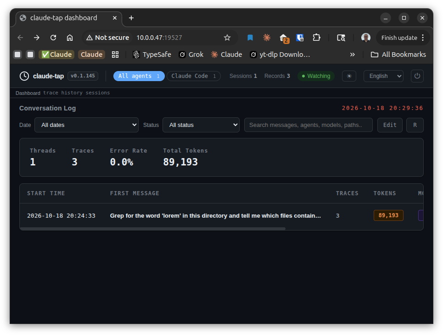Select the claude-tap dashboard tab
Viewport: 443px width, 335px height.
69,18
